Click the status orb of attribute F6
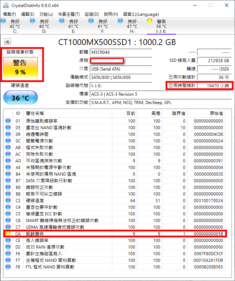Screen dimensions: 235x281 click(8, 253)
